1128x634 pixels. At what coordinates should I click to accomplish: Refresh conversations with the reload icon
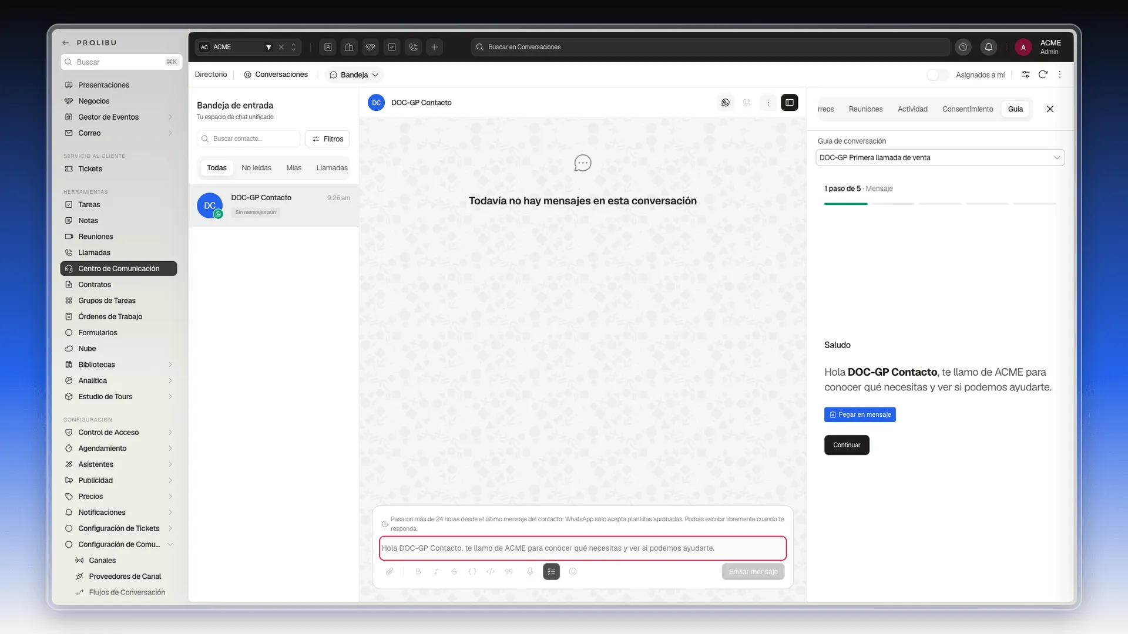pyautogui.click(x=1043, y=75)
